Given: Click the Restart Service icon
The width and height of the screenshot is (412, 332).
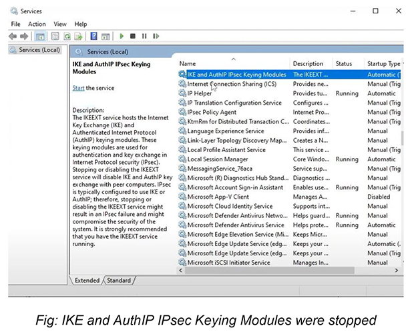Looking at the screenshot, I should point(156,36).
